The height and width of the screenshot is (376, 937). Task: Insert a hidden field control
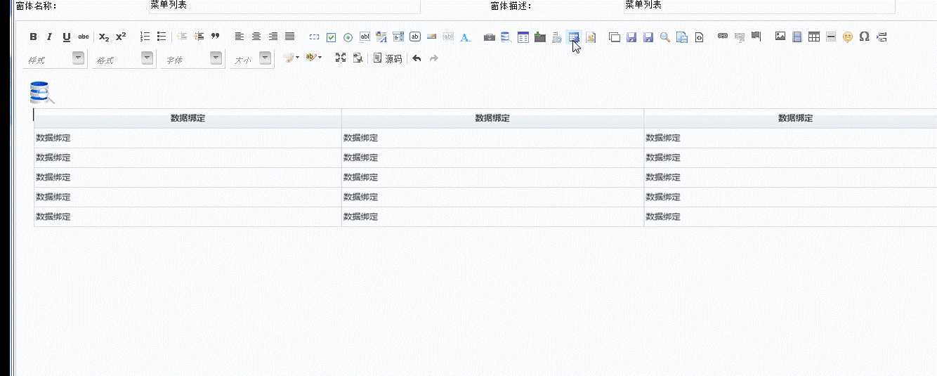448,37
